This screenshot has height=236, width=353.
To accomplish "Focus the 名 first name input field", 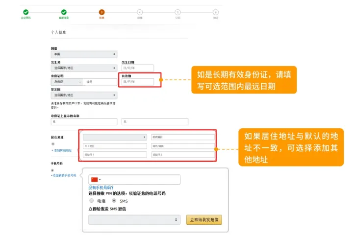I will 155,121.
